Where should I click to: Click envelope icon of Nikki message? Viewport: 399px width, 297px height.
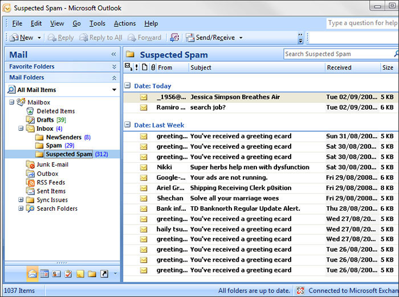point(144,167)
